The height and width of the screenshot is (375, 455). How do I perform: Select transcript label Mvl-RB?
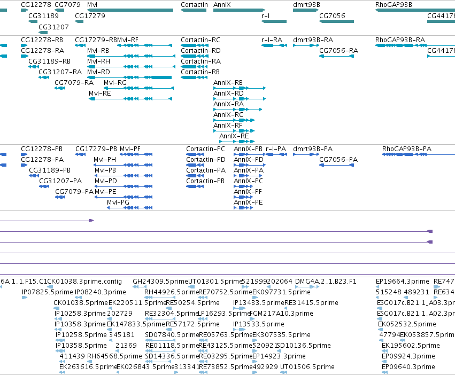pyautogui.click(x=98, y=50)
